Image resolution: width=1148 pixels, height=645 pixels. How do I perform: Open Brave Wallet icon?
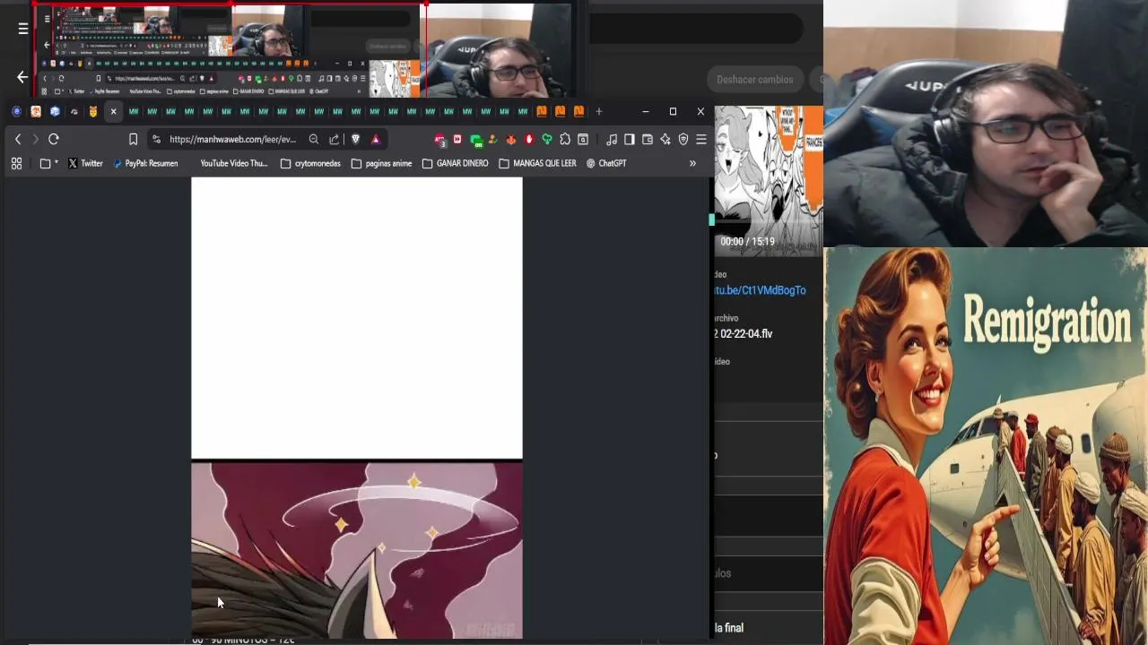point(648,139)
